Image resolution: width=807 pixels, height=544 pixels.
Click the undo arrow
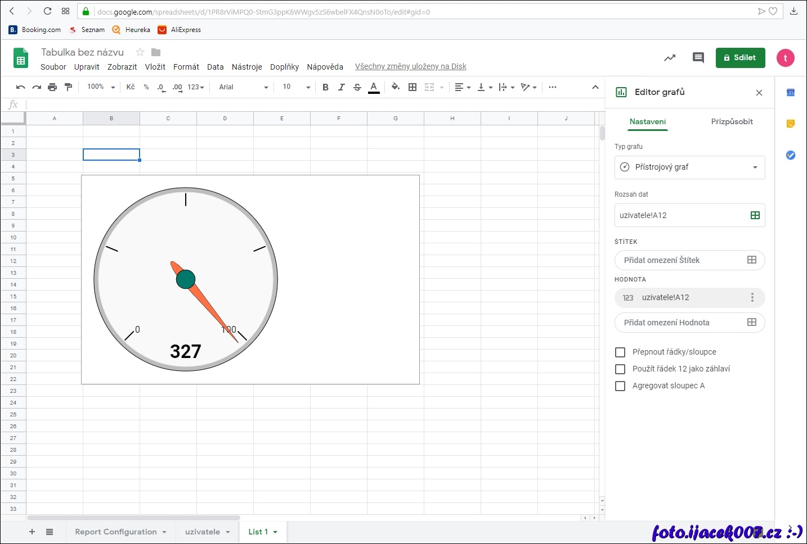point(21,87)
